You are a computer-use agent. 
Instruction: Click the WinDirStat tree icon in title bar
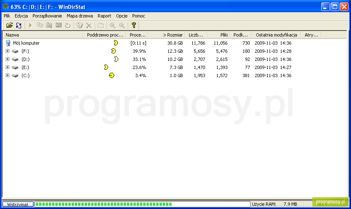click(6, 7)
